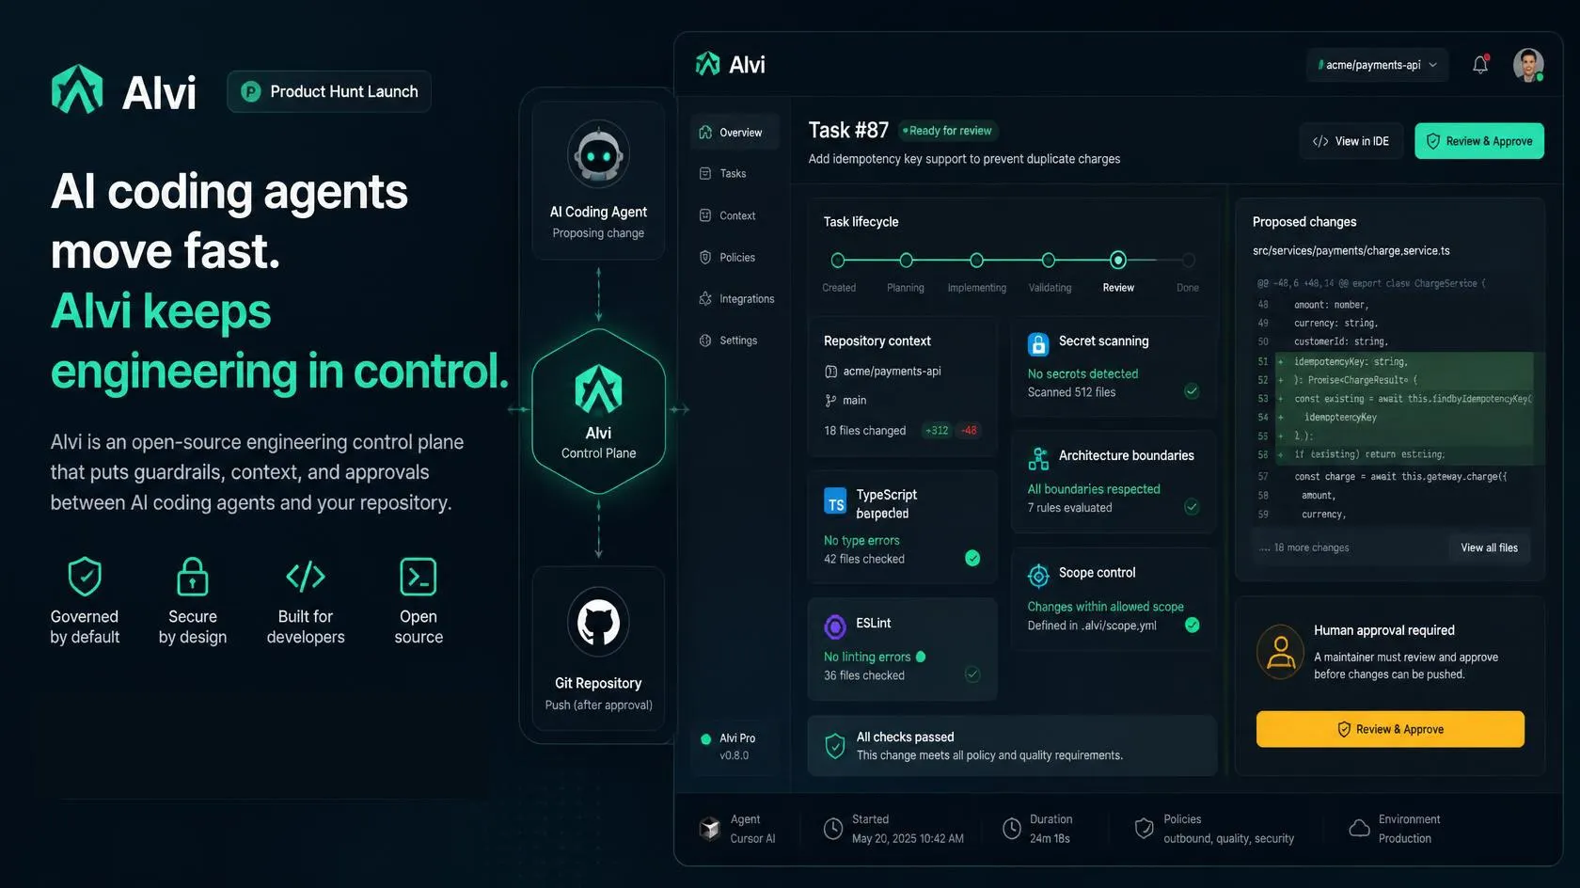The height and width of the screenshot is (888, 1580).
Task: Click the Built for developers code icon
Action: pyautogui.click(x=306, y=576)
